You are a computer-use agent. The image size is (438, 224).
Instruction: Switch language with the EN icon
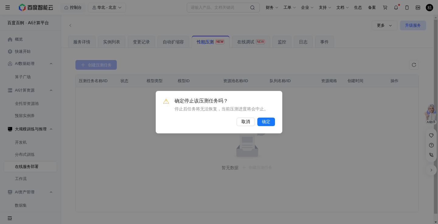pos(418,8)
